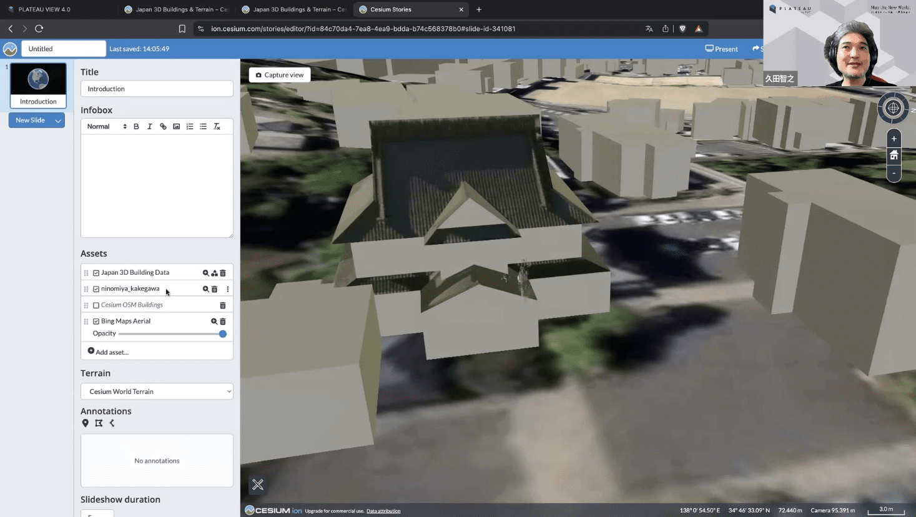Viewport: 916px width, 517px height.
Task: Click the home view button on map
Action: [x=894, y=155]
